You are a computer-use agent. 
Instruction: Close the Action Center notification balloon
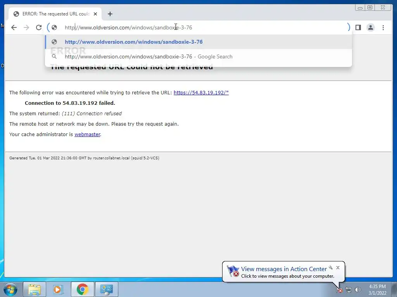(338, 268)
